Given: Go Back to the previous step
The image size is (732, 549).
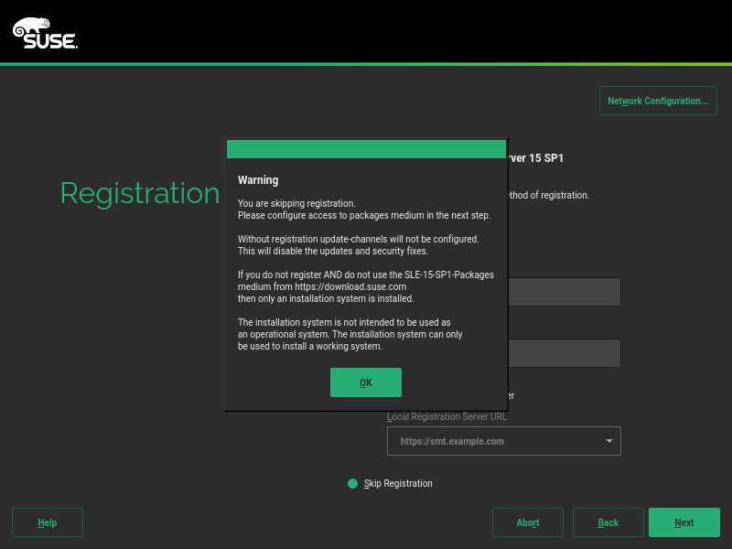Looking at the screenshot, I should (608, 522).
